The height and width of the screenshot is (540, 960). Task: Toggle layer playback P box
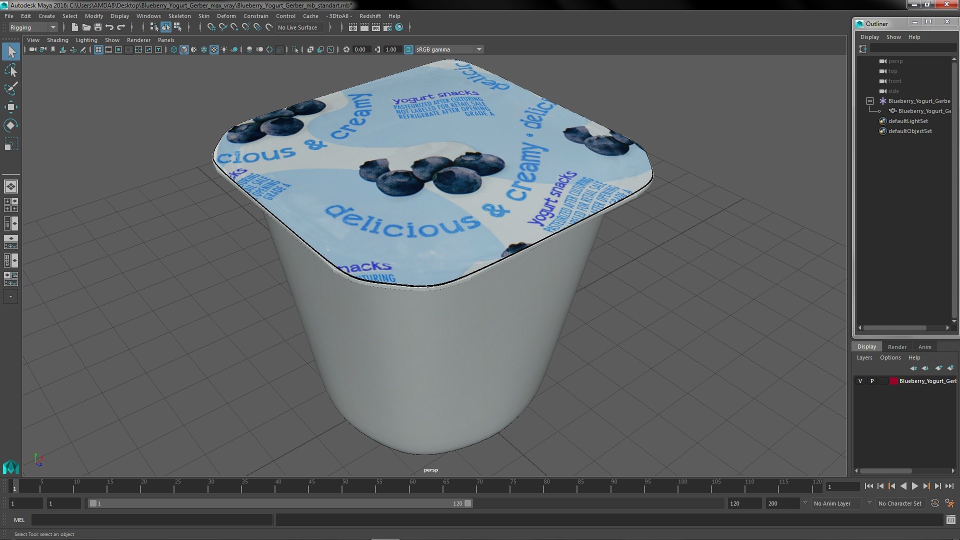(x=872, y=381)
